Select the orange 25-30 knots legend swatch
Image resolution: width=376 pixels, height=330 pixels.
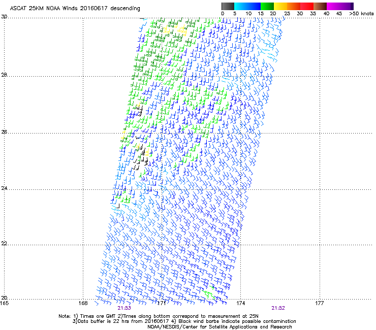(x=294, y=6)
